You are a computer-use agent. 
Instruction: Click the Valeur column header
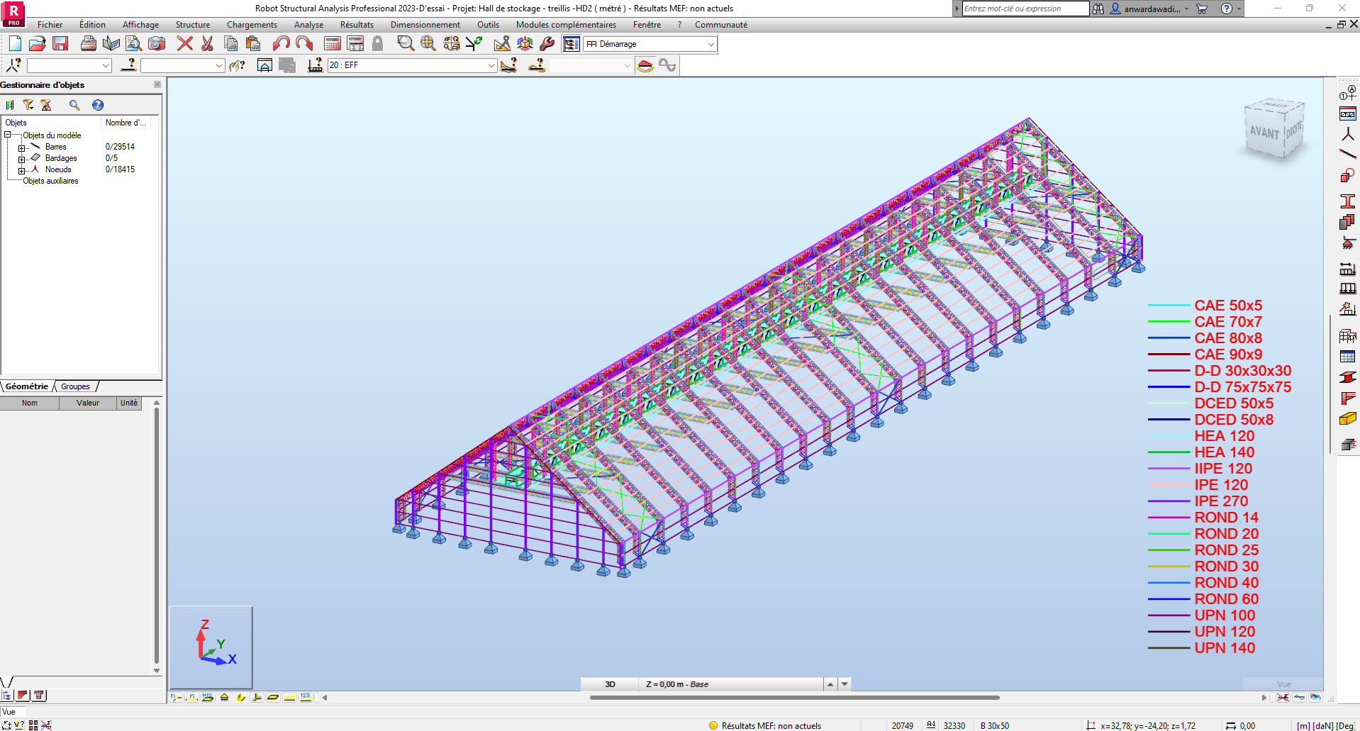pos(88,403)
